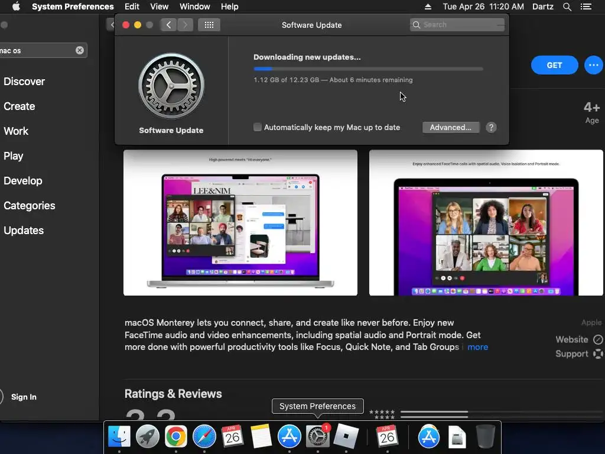Viewport: 605px width, 454px height.
Task: Click the date and time in menu bar
Action: 483,7
